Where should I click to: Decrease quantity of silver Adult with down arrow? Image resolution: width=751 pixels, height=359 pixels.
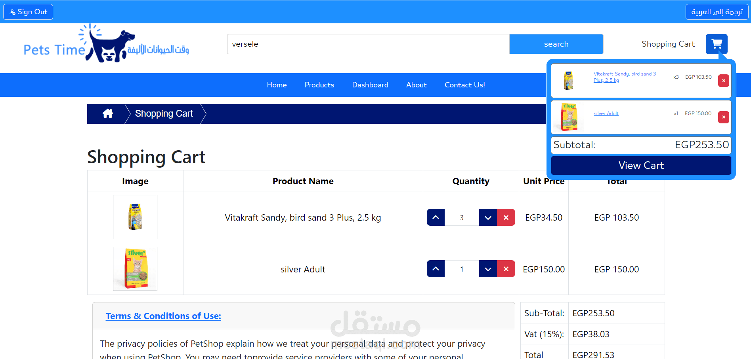point(488,269)
